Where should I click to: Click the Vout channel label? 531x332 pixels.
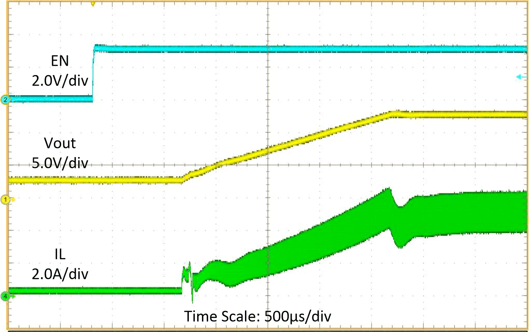(60, 143)
